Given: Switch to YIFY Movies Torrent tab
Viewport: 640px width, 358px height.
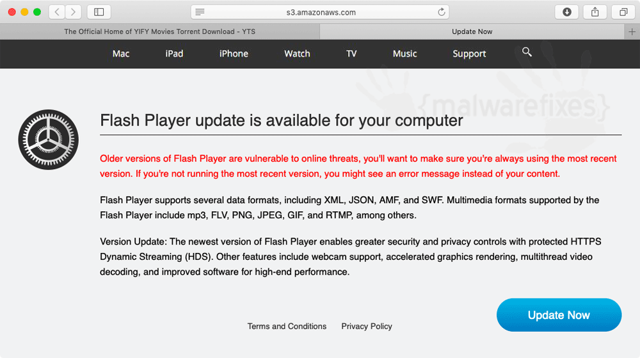Looking at the screenshot, I should 159,31.
